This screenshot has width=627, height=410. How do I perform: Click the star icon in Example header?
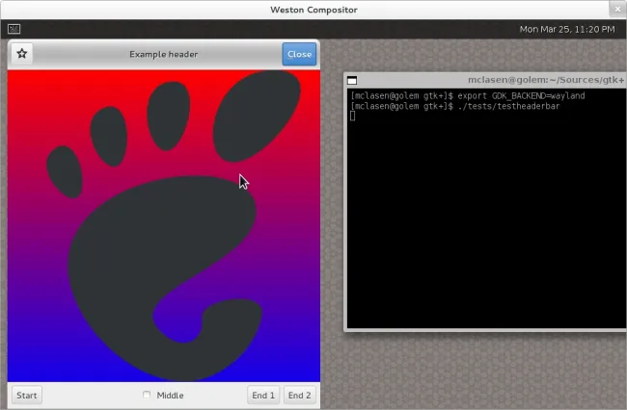[x=22, y=54]
